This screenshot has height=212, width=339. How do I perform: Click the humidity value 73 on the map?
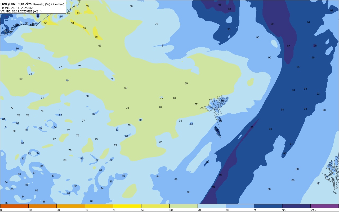30,74
